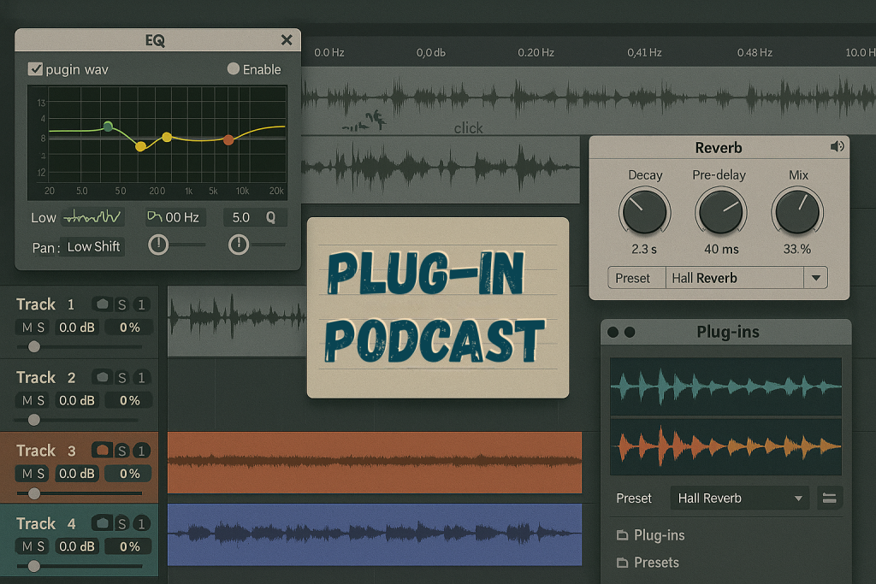Close the EQ panel
The image size is (876, 584).
click(x=287, y=39)
